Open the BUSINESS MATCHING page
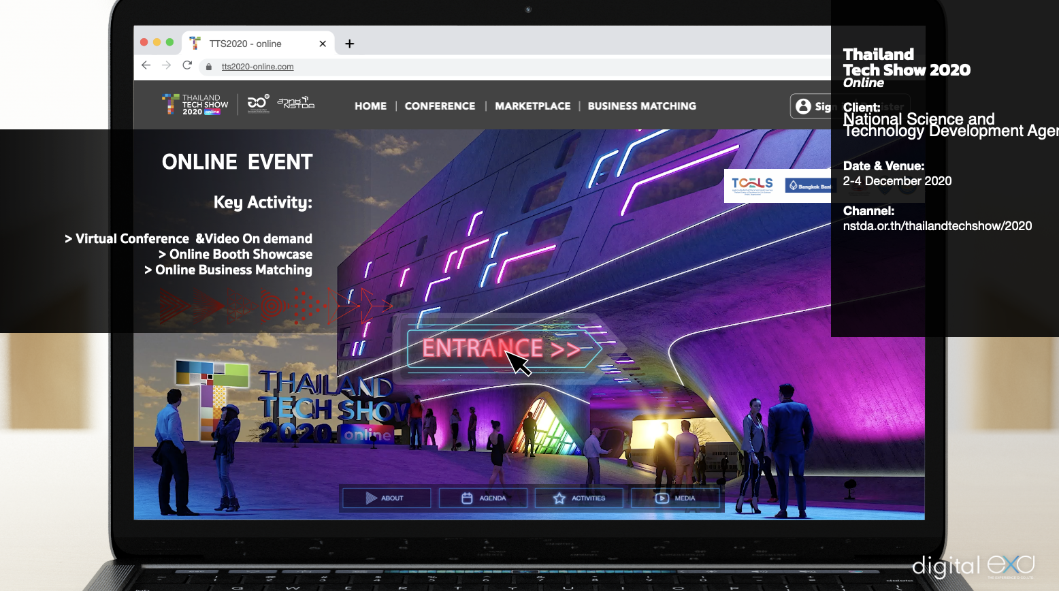The height and width of the screenshot is (591, 1059). coord(642,106)
